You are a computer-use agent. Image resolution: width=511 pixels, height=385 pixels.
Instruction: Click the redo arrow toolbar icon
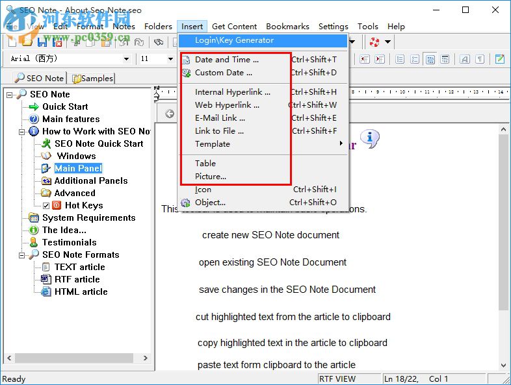139,42
